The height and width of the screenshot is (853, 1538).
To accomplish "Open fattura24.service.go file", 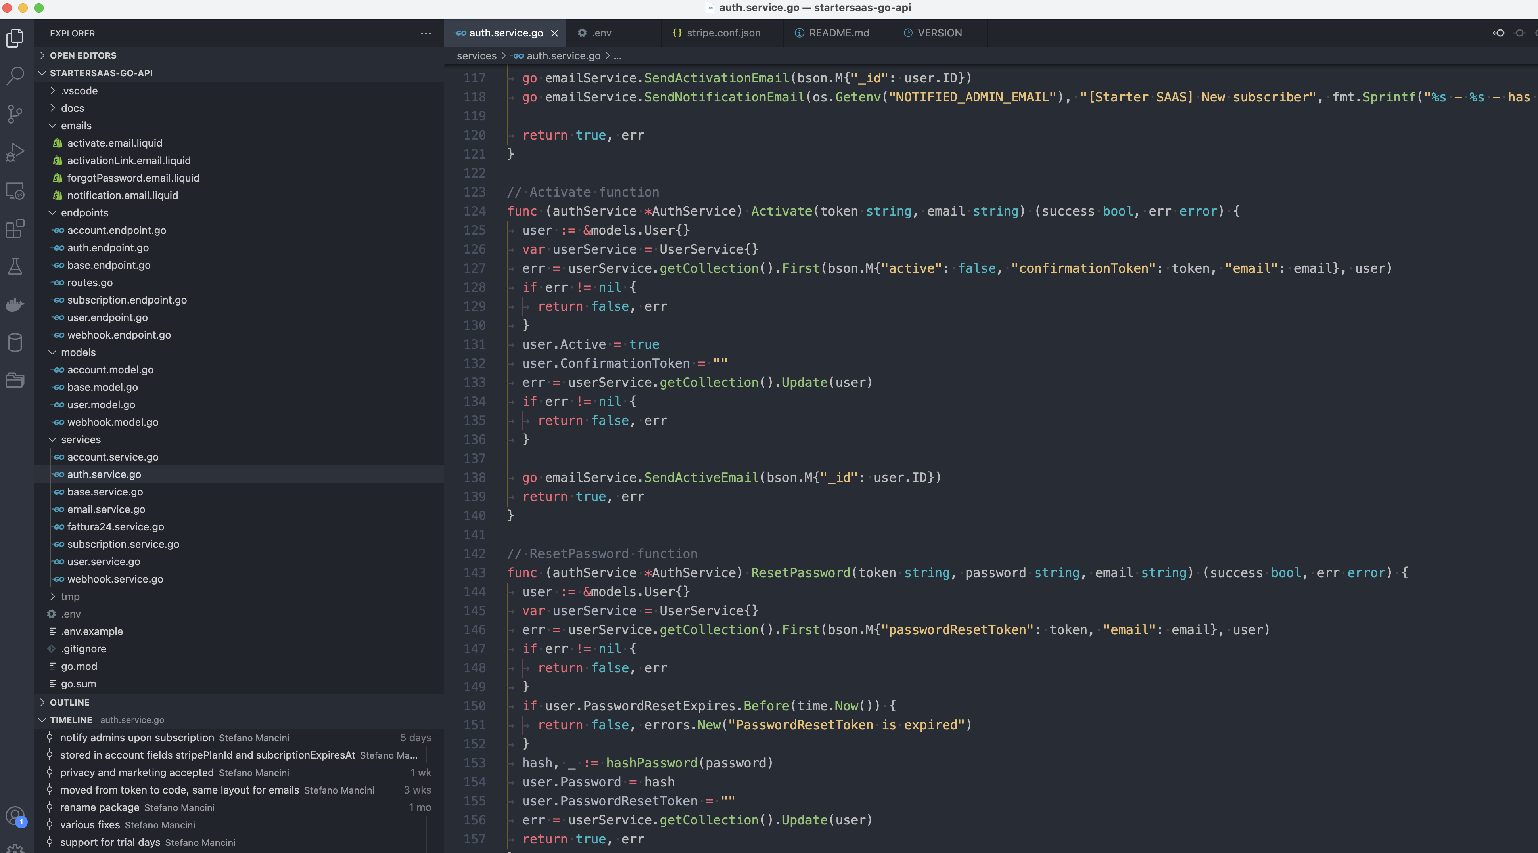I will tap(239, 526).
